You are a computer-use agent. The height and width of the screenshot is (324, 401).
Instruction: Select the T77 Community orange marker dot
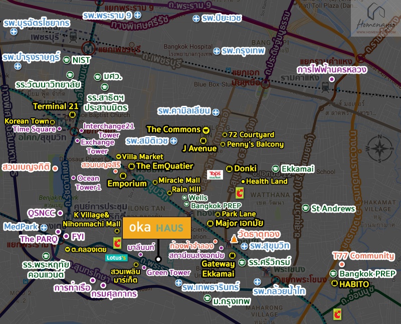coord(342,264)
